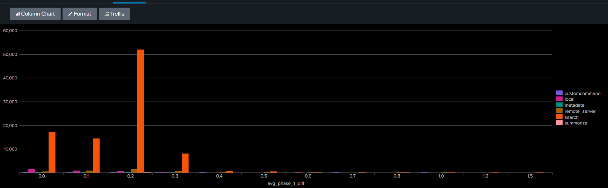The width and height of the screenshot is (608, 188).
Task: Click the brown remote_server bar at 0.2
Action: tap(134, 171)
